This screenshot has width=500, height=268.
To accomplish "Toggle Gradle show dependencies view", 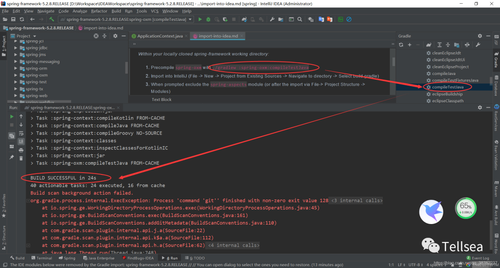I will 456,45.
